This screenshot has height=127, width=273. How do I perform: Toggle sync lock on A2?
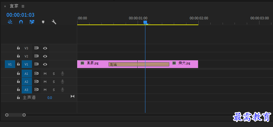[x=36, y=82]
